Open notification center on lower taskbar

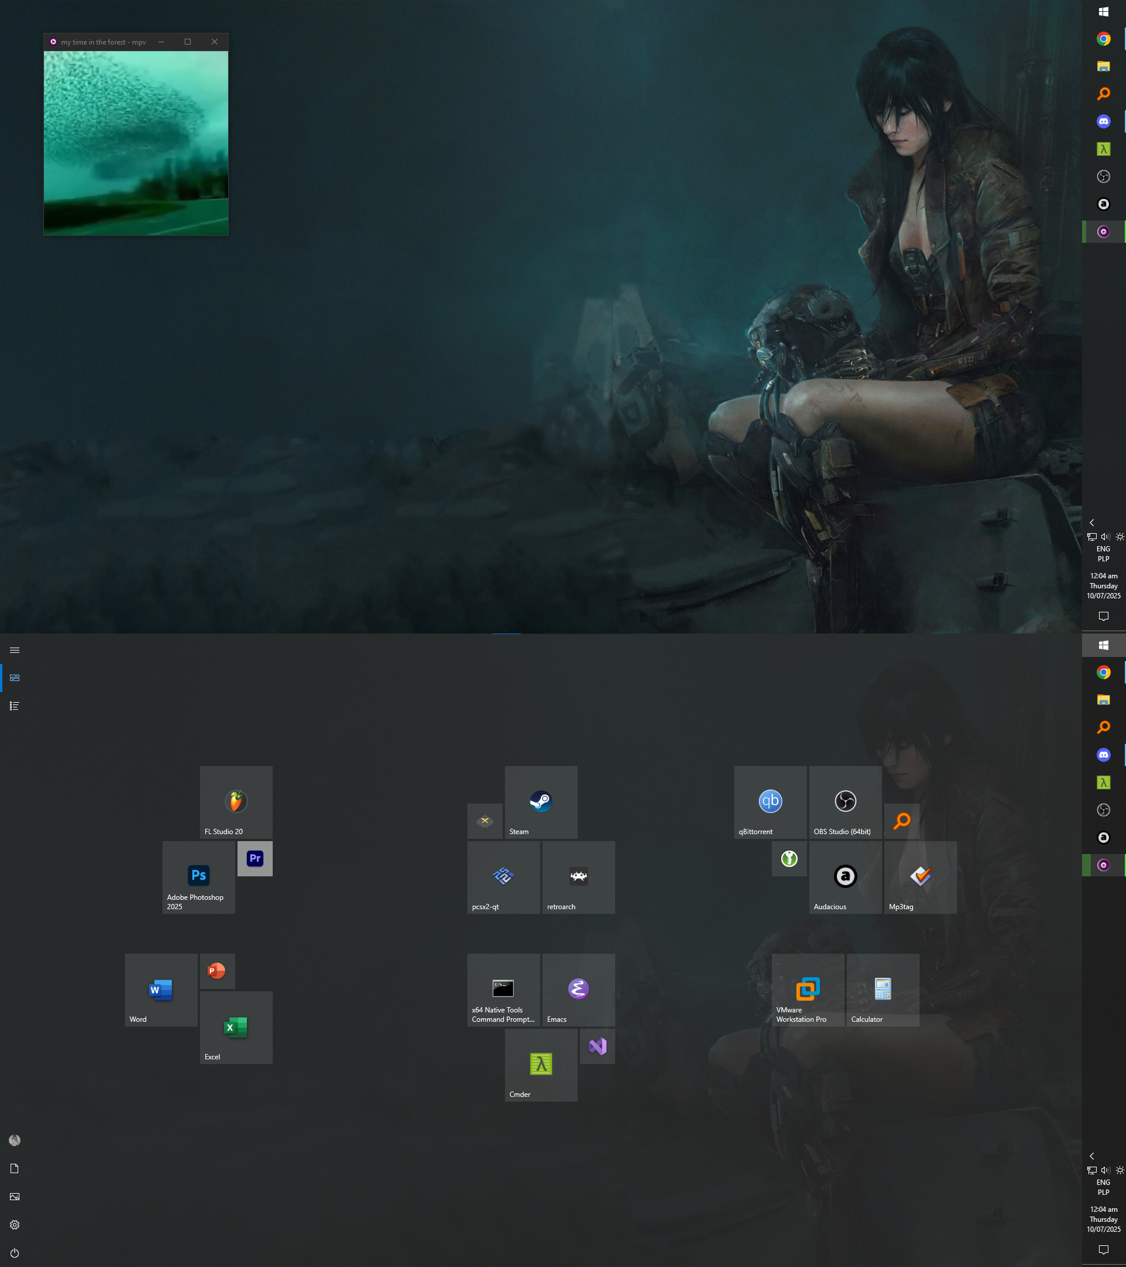click(1104, 1249)
